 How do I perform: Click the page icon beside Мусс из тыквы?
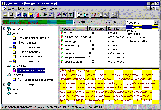[14, 43]
